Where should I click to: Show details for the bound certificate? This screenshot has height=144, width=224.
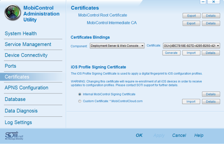[x=211, y=53]
